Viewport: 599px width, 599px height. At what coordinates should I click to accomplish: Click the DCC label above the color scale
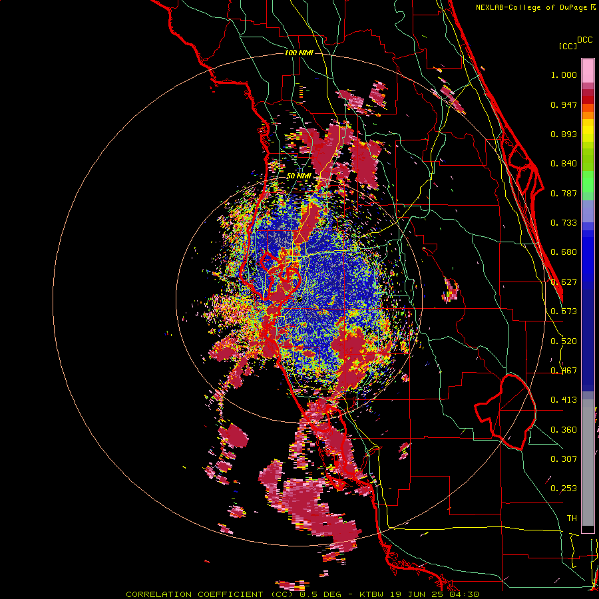[x=584, y=40]
